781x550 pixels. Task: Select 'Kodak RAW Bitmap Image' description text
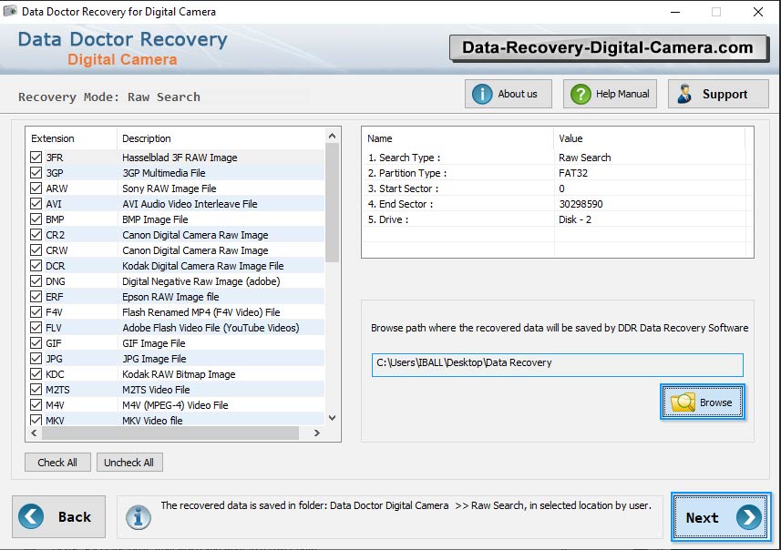tap(179, 374)
